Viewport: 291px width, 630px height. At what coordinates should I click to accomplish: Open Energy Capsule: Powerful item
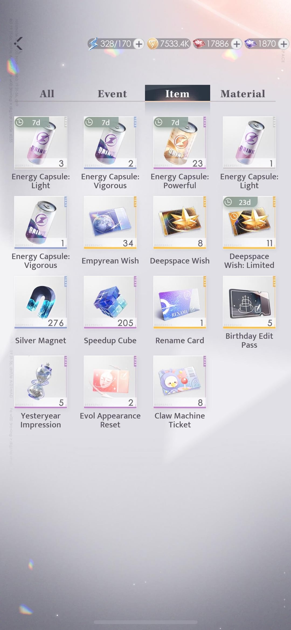click(180, 143)
